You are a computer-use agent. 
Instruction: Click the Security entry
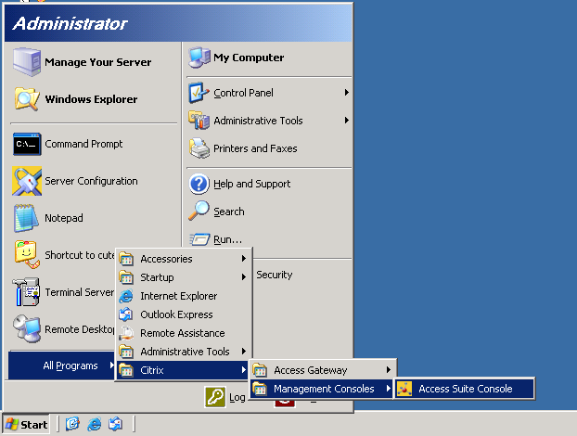pyautogui.click(x=275, y=275)
